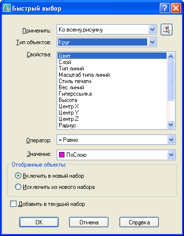Click the OK button
Image resolution: width=184 pixels, height=236 pixels.
tap(39, 222)
